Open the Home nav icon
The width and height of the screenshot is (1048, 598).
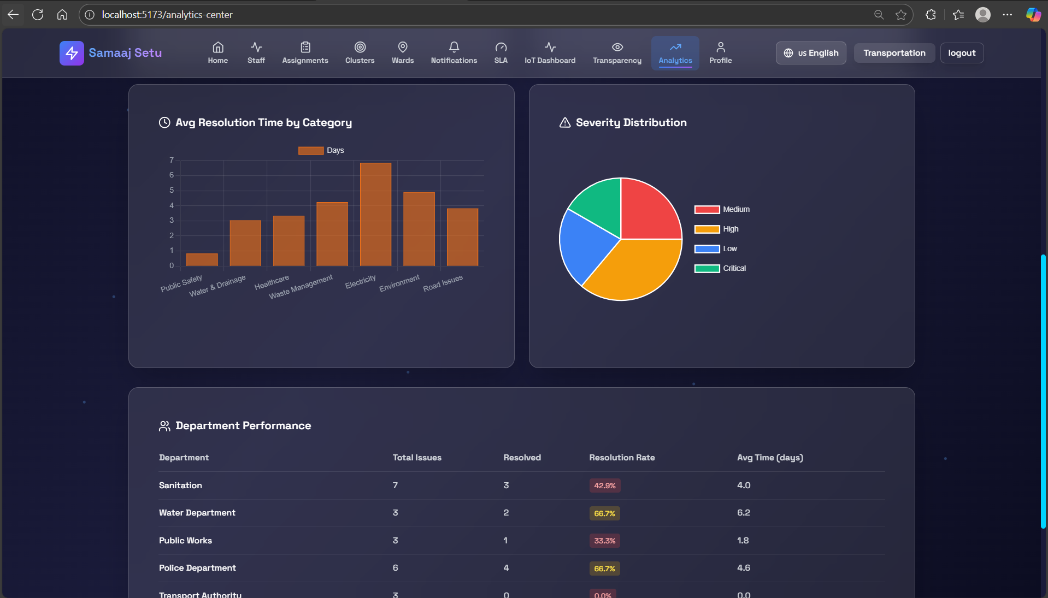[x=217, y=47]
